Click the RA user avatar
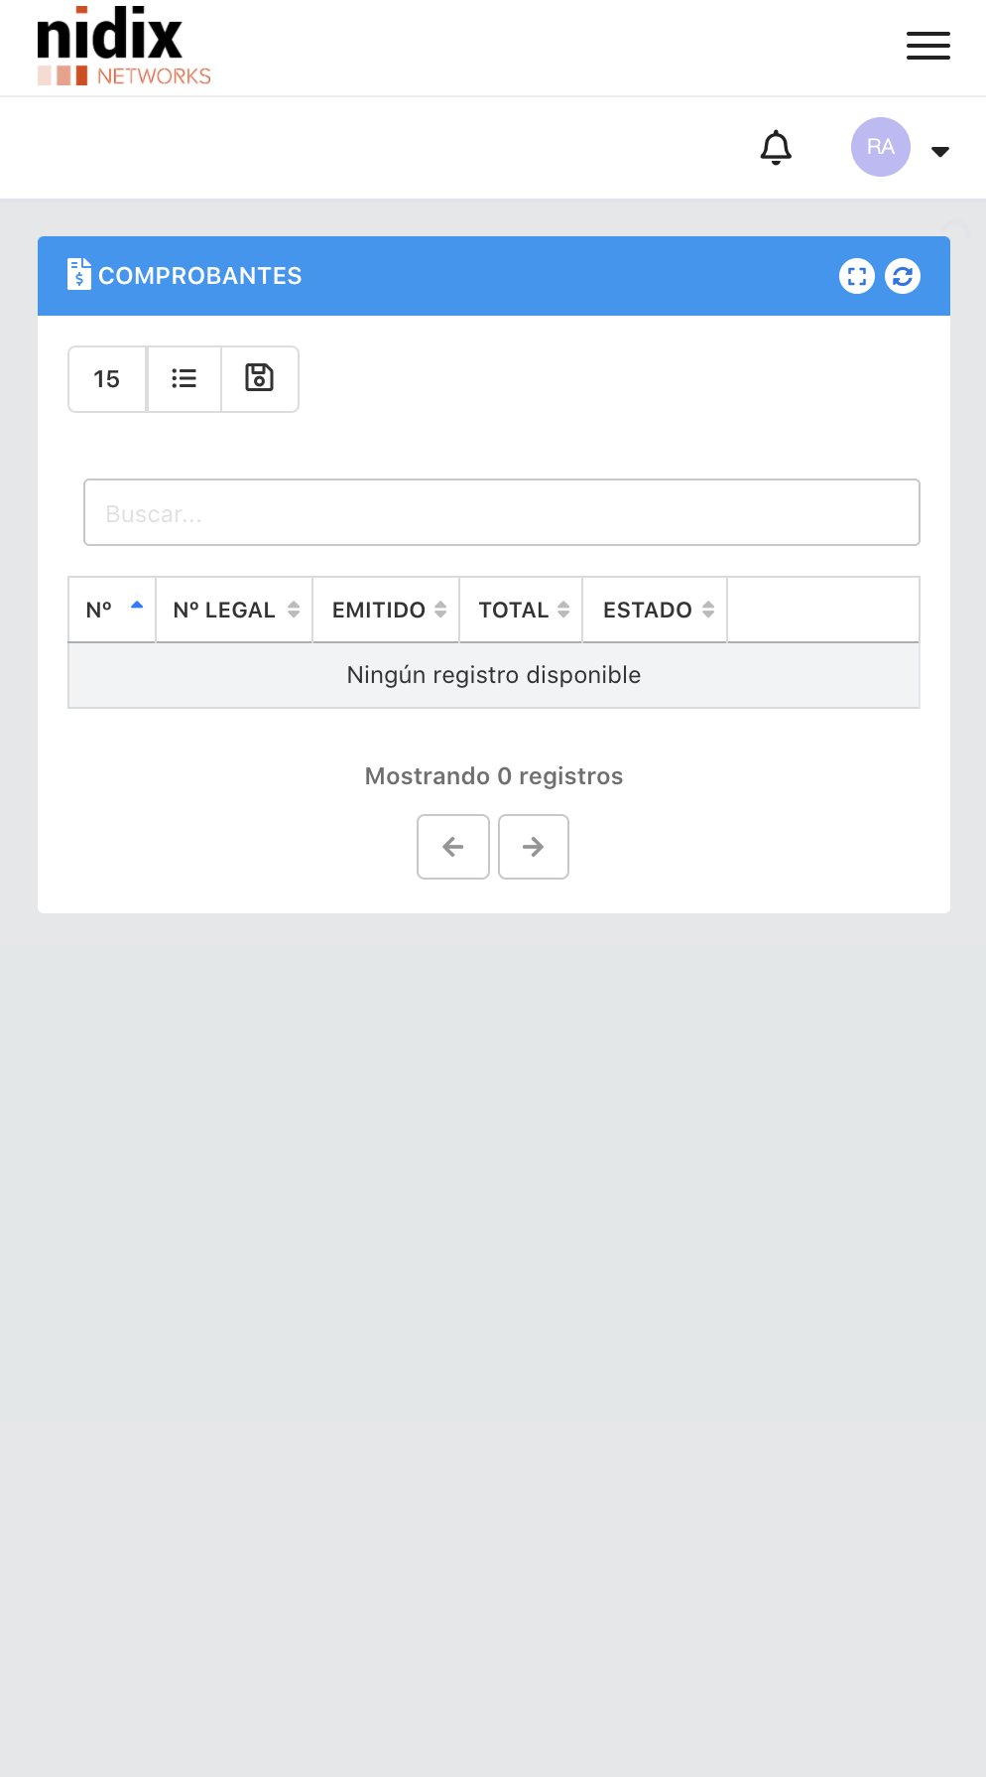This screenshot has width=986, height=1777. 880,147
